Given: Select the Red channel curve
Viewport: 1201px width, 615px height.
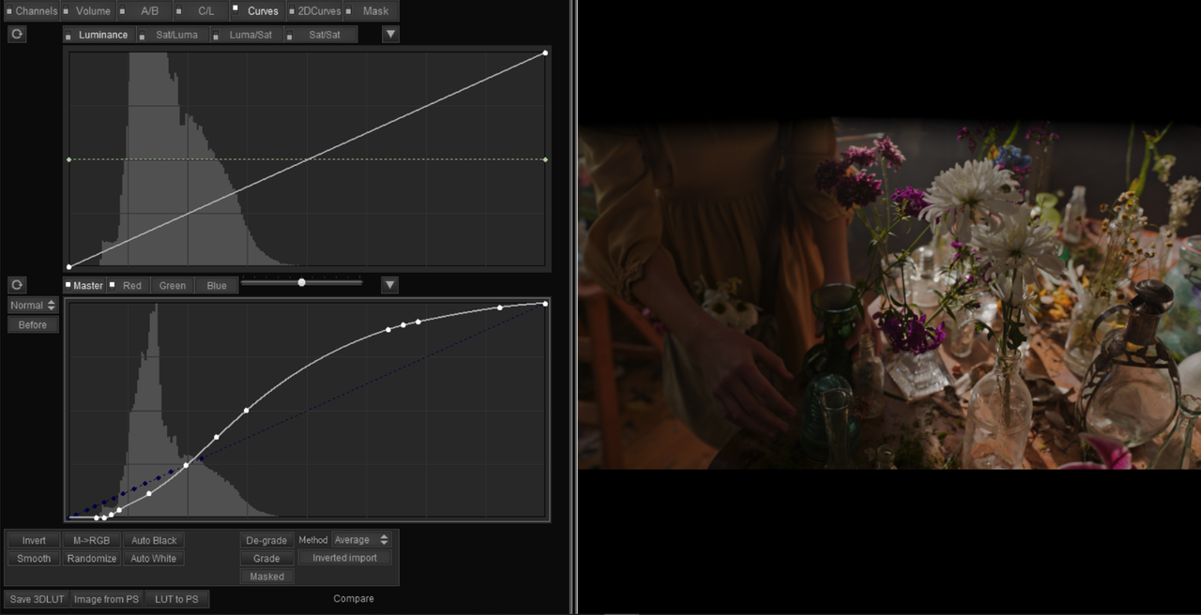Looking at the screenshot, I should click(127, 285).
